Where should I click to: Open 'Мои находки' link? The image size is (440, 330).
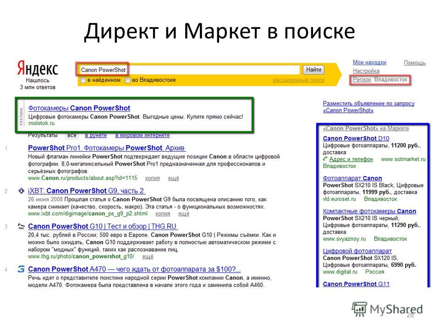coord(369,62)
